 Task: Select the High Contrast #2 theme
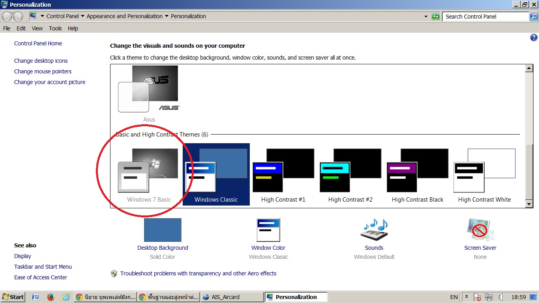(x=350, y=174)
